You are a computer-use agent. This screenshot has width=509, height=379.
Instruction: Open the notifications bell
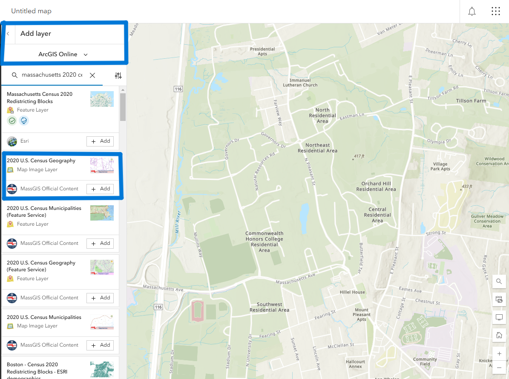pyautogui.click(x=472, y=11)
